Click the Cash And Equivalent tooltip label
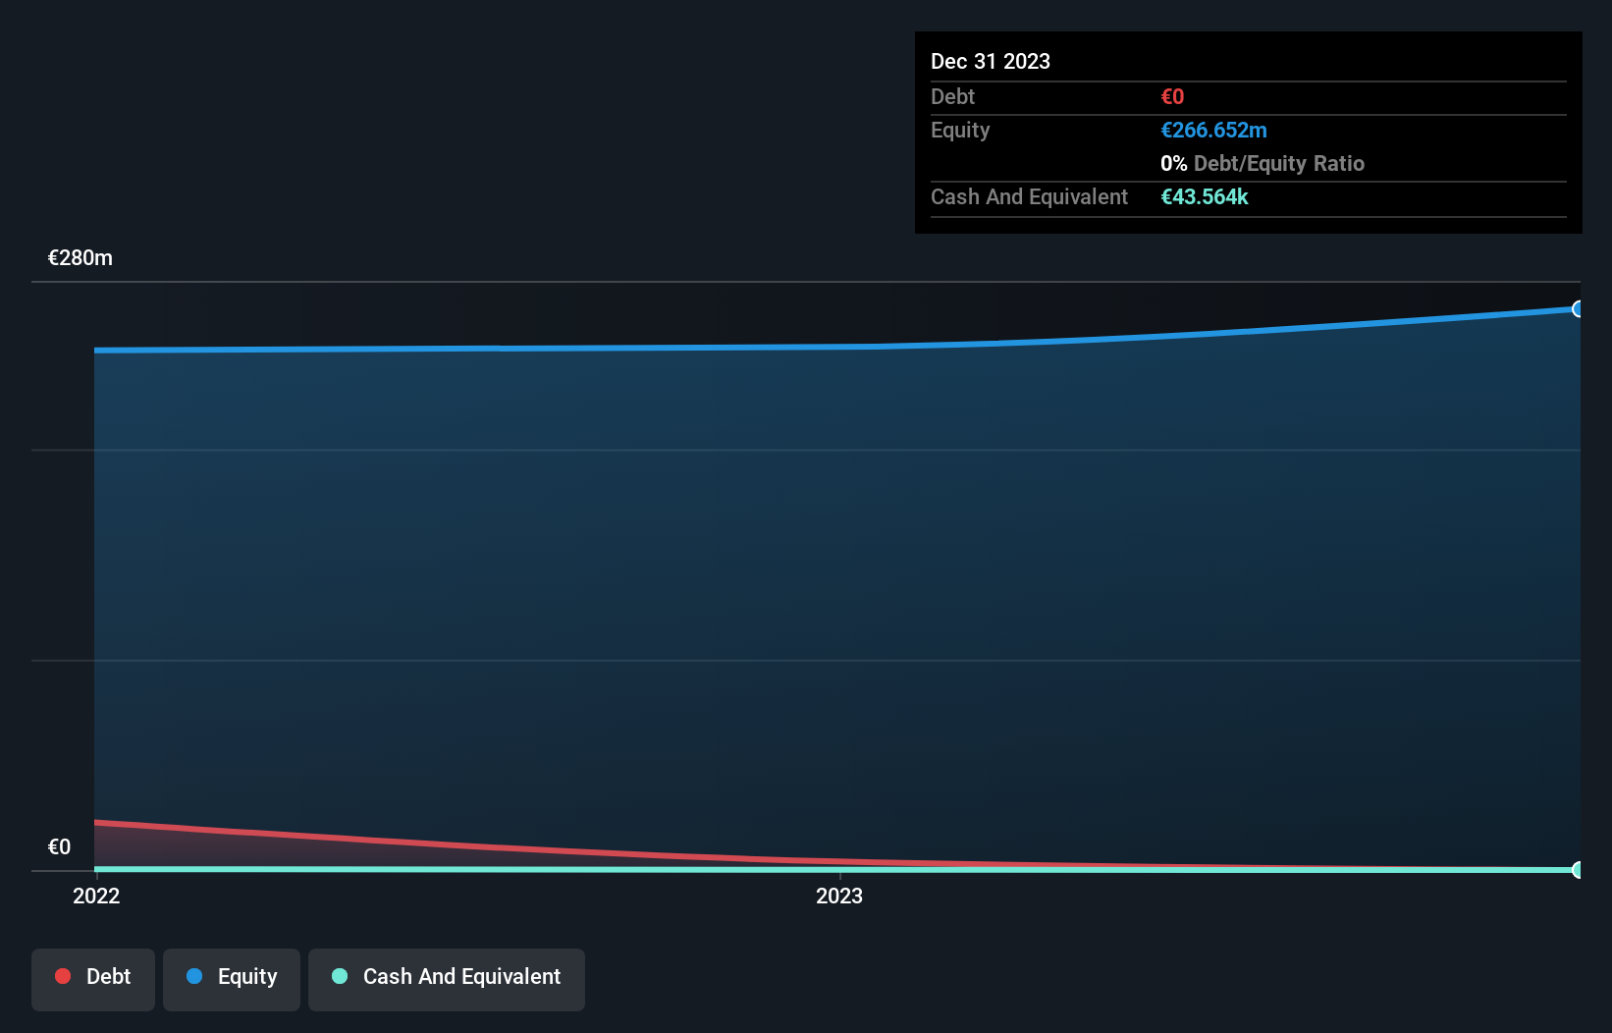This screenshot has width=1612, height=1033. (x=1029, y=197)
